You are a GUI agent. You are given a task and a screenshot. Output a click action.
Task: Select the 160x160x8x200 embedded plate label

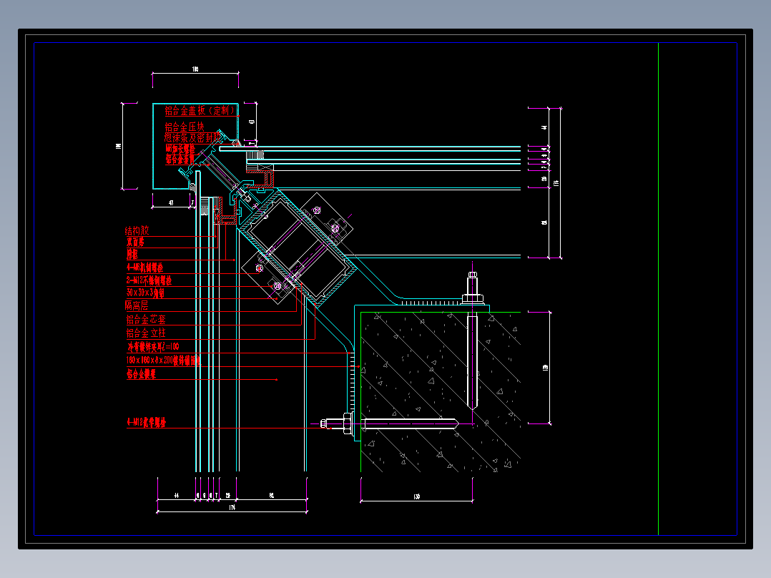coord(163,361)
